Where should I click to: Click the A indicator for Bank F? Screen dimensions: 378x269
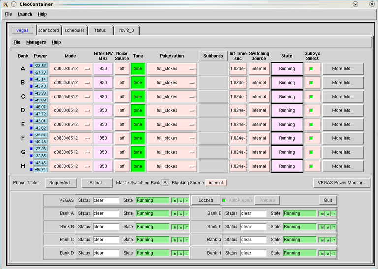pos(328,227)
